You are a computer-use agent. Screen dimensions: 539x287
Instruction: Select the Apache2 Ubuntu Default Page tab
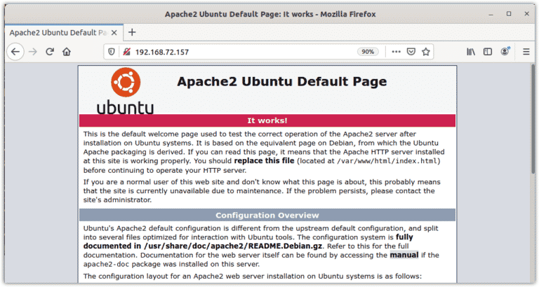point(56,32)
